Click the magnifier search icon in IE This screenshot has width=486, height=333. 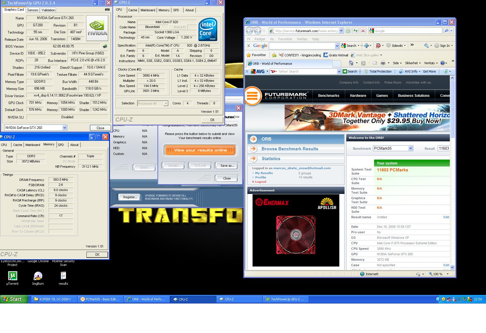(x=446, y=31)
